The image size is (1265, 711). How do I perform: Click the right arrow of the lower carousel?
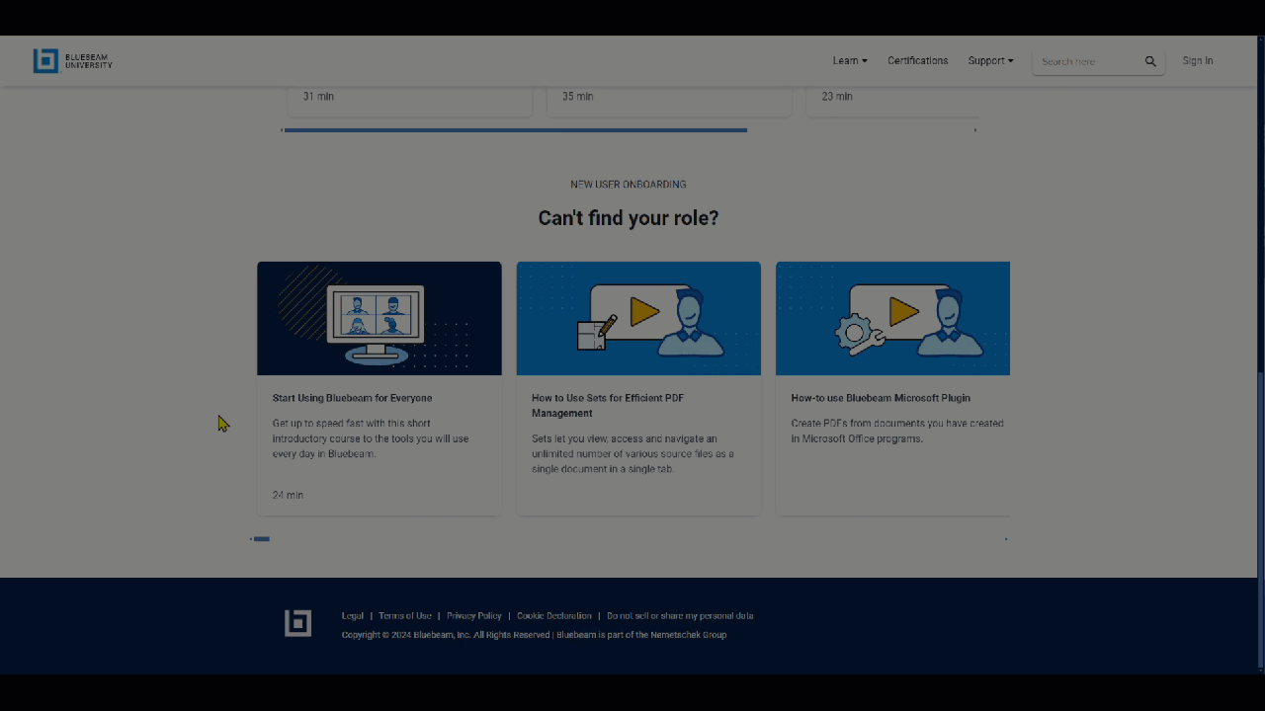click(1006, 539)
